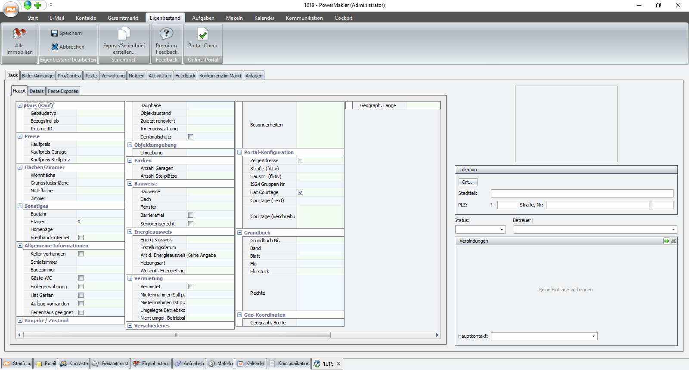Add a connection with green plus in Verbindungen
Image resolution: width=689 pixels, height=370 pixels.
point(667,241)
